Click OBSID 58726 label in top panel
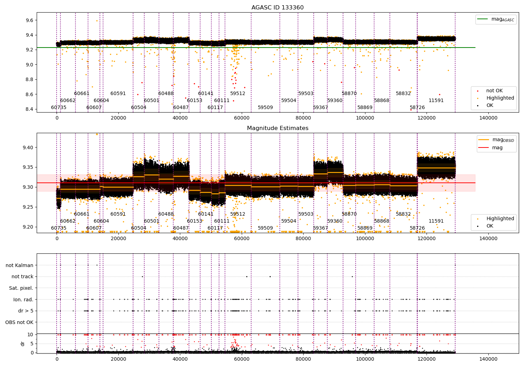 417,107
